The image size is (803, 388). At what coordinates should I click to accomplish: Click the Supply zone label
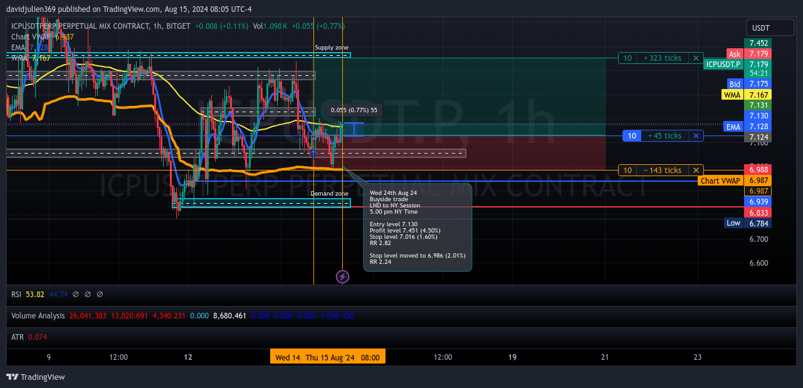pyautogui.click(x=332, y=48)
